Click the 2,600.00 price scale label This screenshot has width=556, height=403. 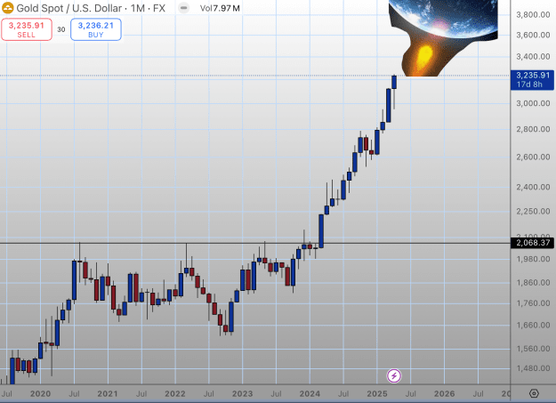(533, 157)
